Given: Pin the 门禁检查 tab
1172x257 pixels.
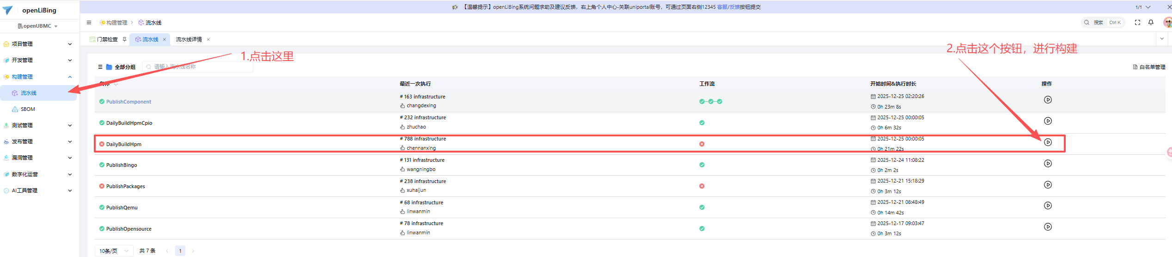Looking at the screenshot, I should pos(124,39).
